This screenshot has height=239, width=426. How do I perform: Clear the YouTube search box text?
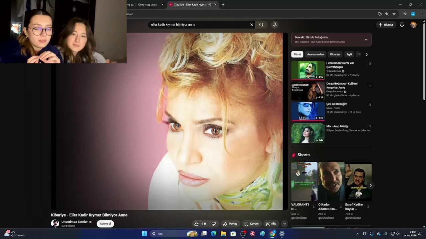click(x=252, y=25)
